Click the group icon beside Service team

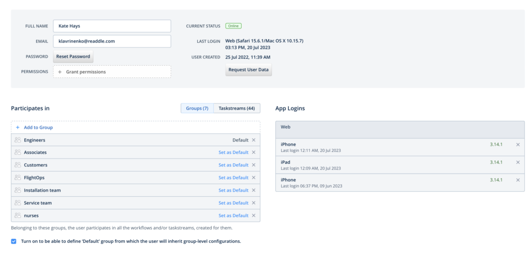(18, 203)
